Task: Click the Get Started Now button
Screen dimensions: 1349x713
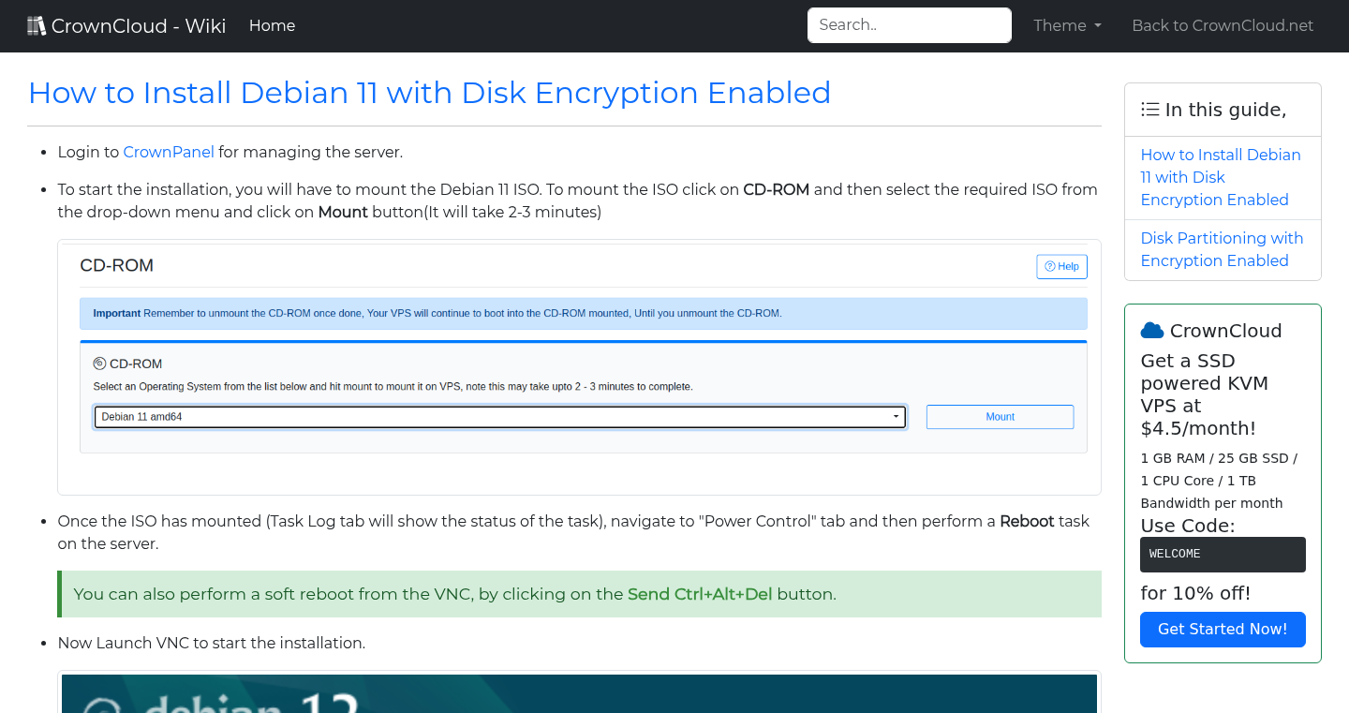Action: (1223, 629)
